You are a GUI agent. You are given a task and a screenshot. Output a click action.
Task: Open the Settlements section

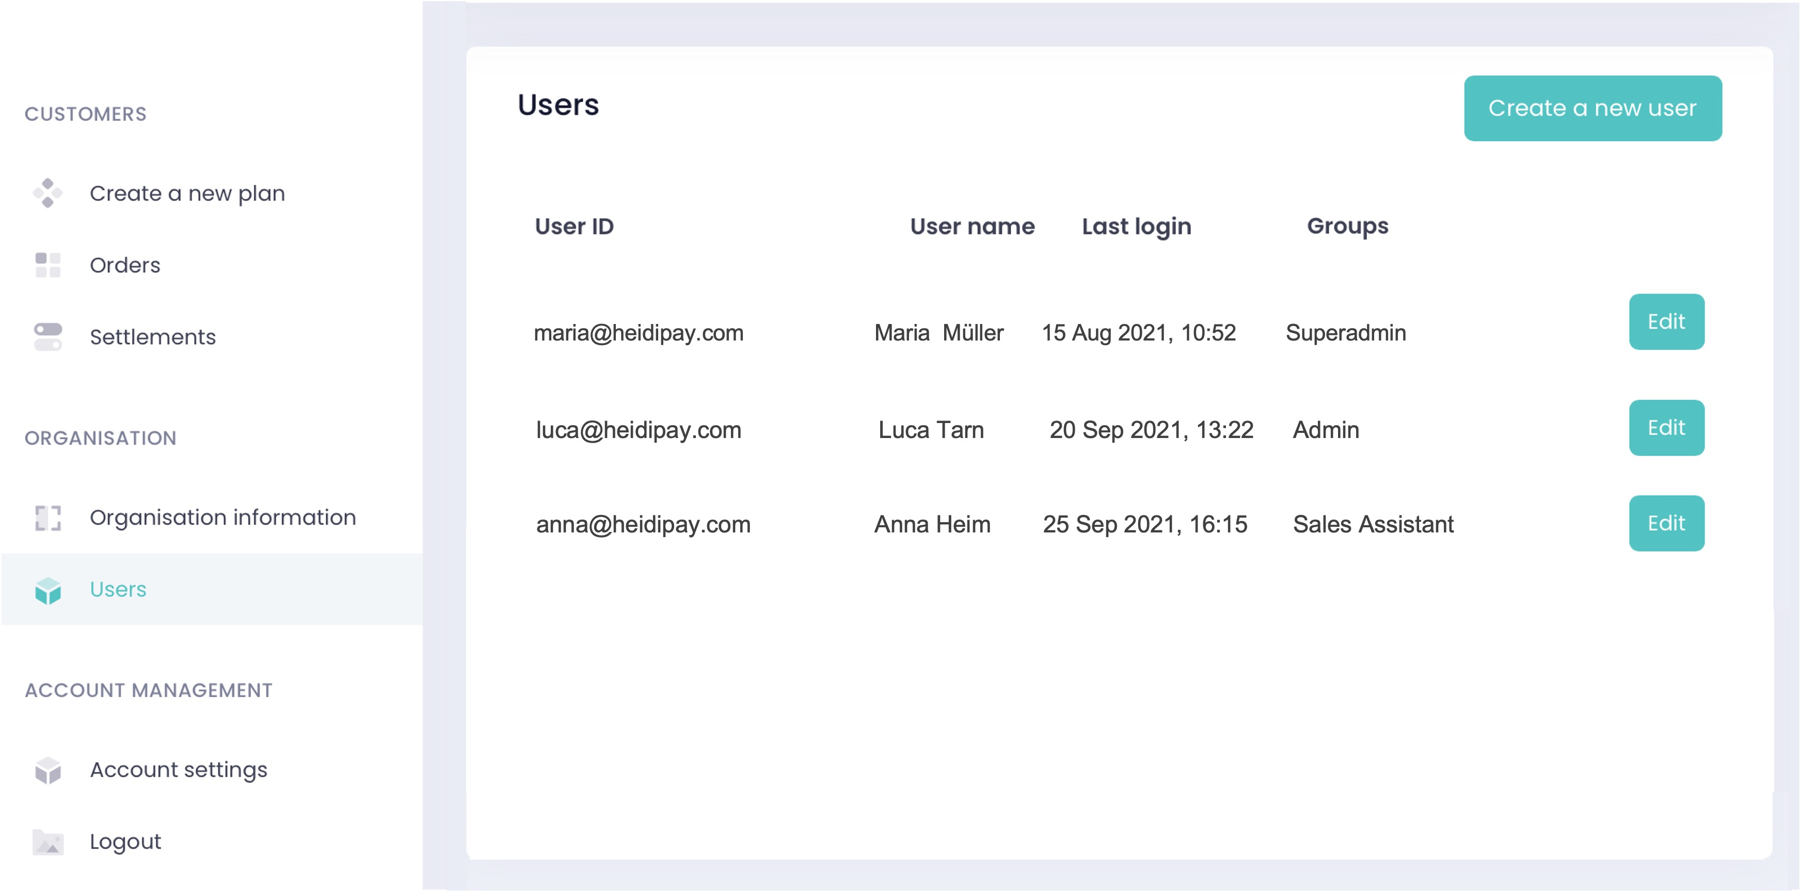click(152, 336)
